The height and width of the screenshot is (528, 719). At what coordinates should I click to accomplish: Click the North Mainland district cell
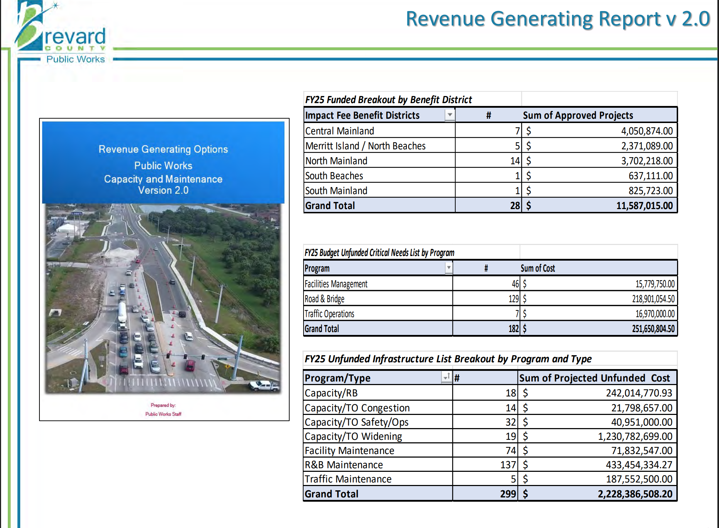click(336, 161)
